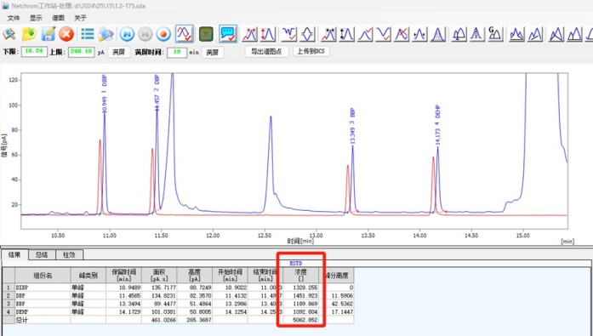The image size is (593, 336).
Task: Click the 面积 column header
Action: point(159,276)
